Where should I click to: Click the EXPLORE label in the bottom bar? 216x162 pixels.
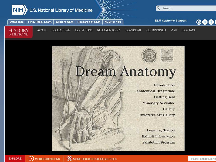coord(15,158)
